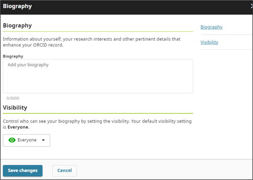
Task: Click the small Biography field label
Action: 13,56
